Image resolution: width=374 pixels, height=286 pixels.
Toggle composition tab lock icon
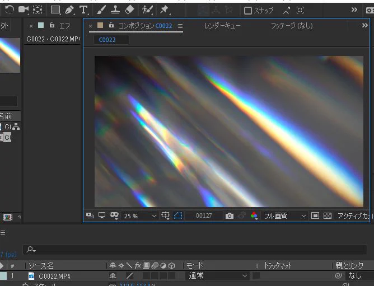coord(111,25)
